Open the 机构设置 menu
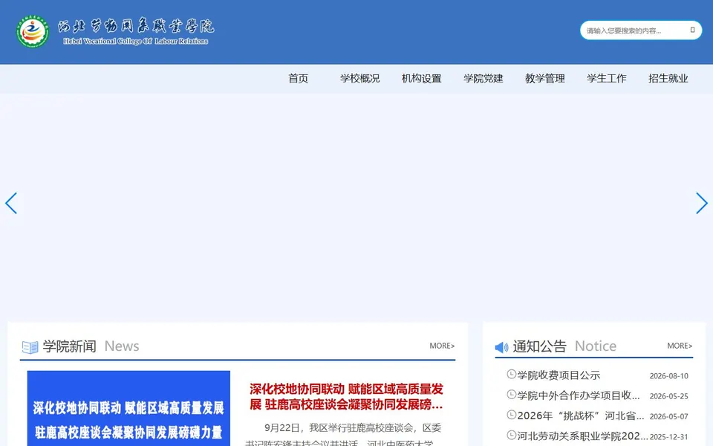Viewport: 713px width, 446px height. point(422,78)
